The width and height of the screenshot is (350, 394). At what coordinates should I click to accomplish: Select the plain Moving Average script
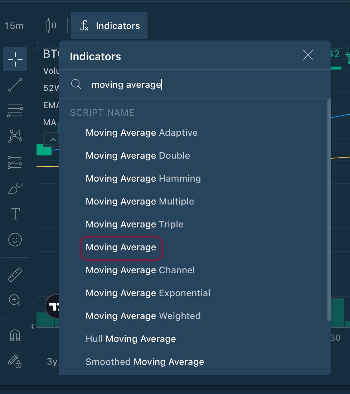pyautogui.click(x=121, y=247)
